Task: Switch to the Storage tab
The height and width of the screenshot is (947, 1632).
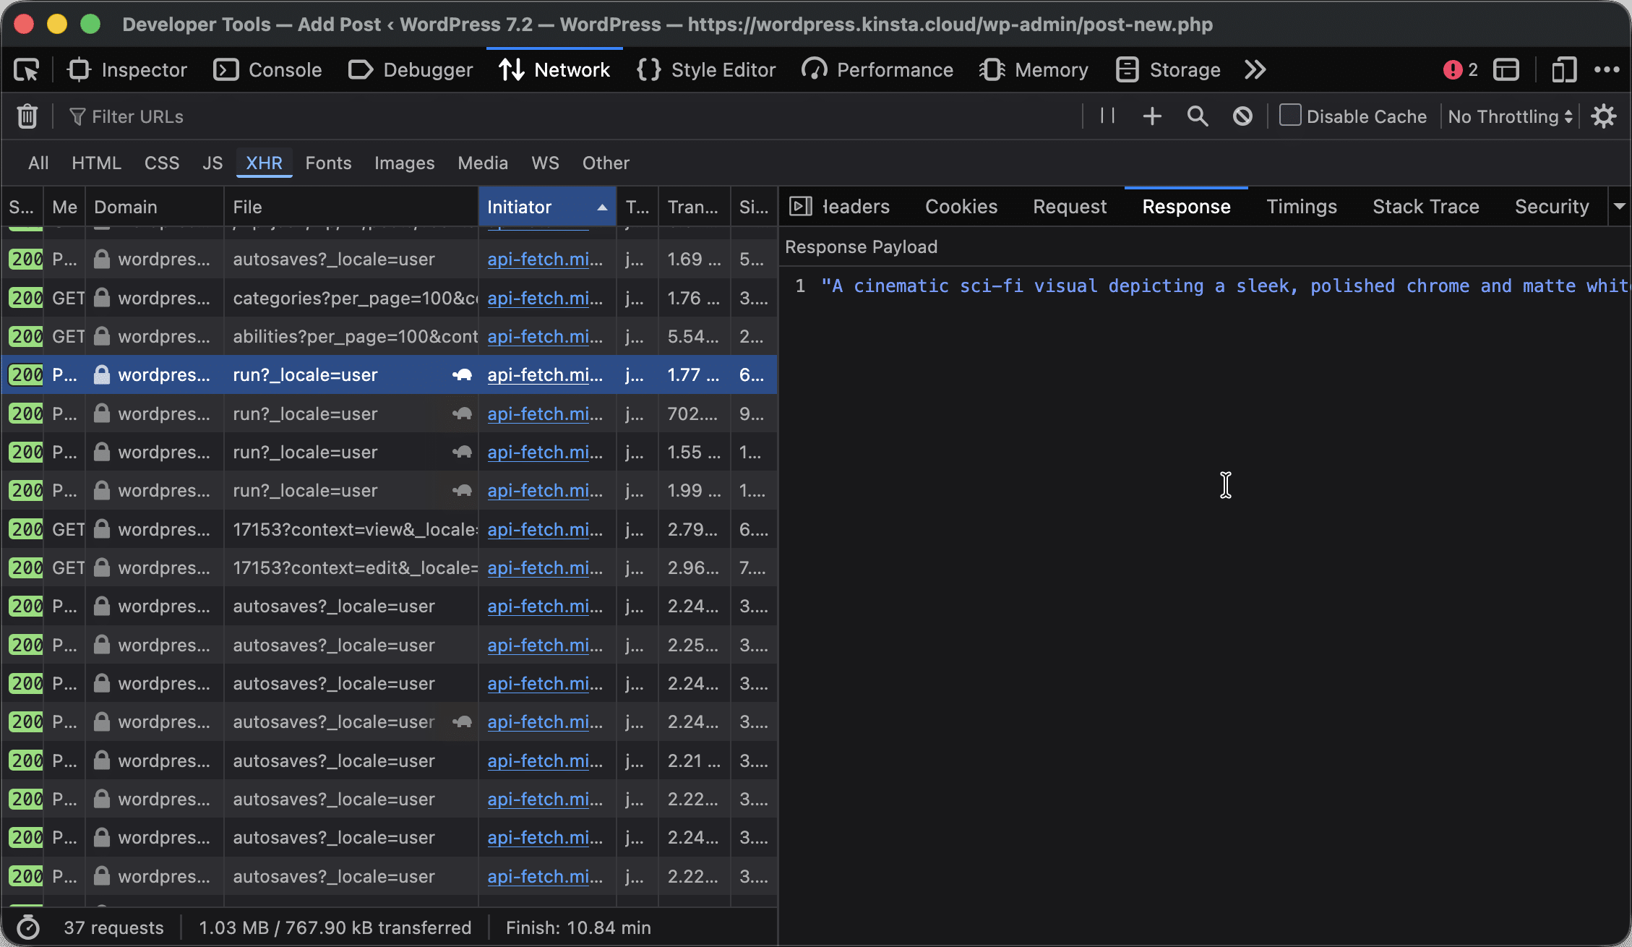Action: 1169,70
